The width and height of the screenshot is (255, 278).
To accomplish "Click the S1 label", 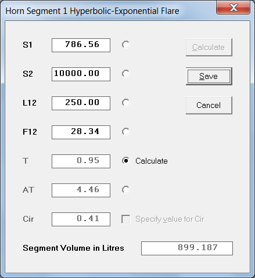I will [x=27, y=45].
